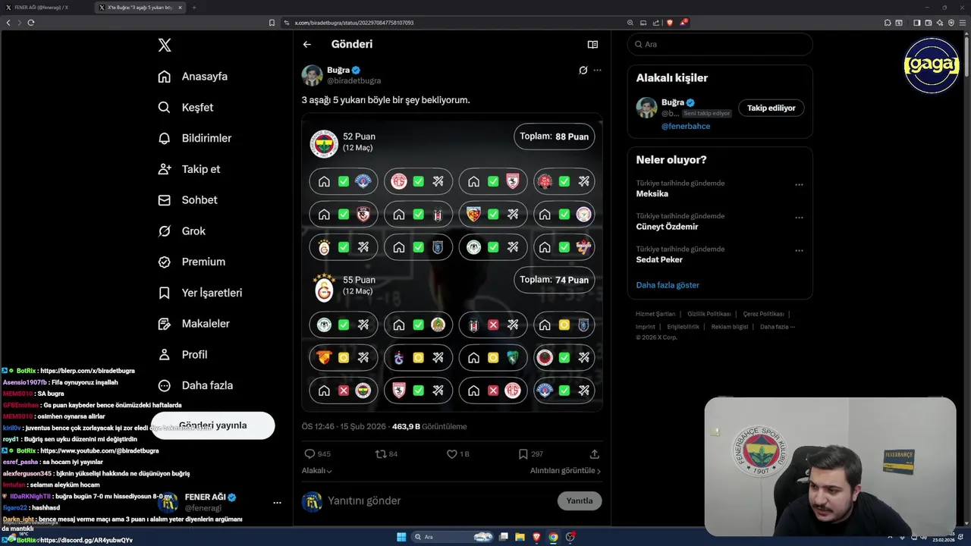Toggle the Takip ediliyor follow button

point(771,108)
